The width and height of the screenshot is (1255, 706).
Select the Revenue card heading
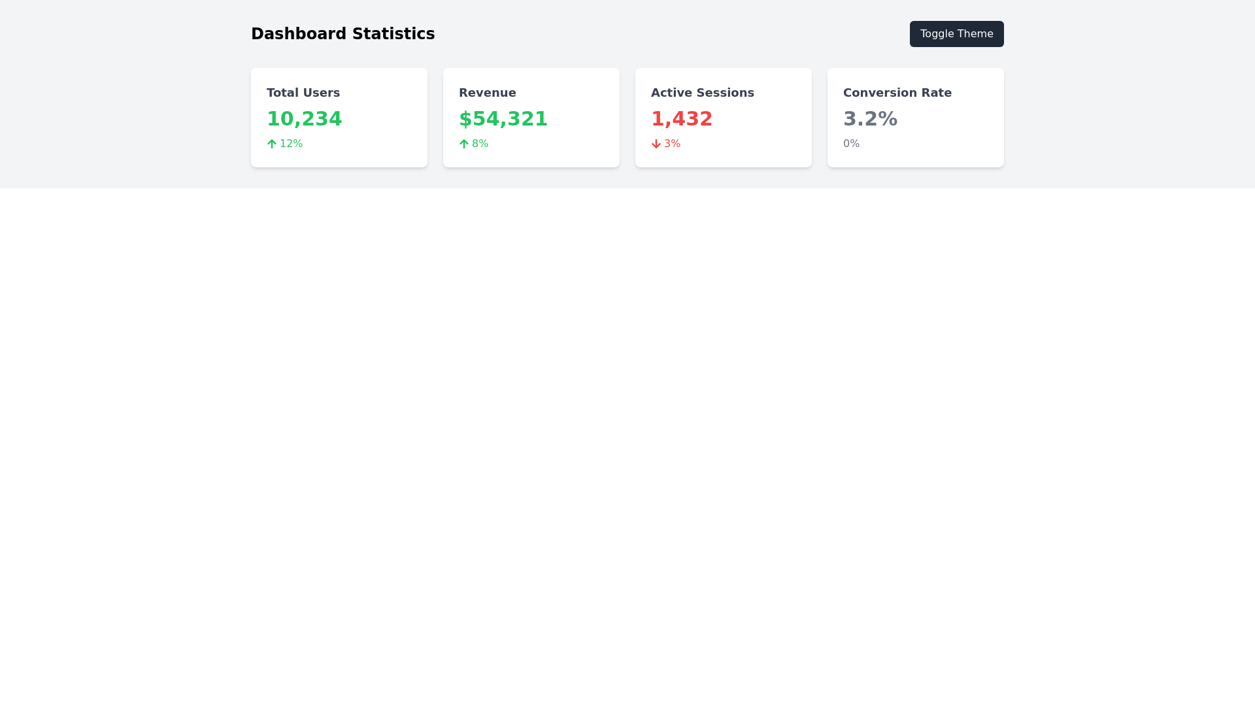click(x=487, y=93)
